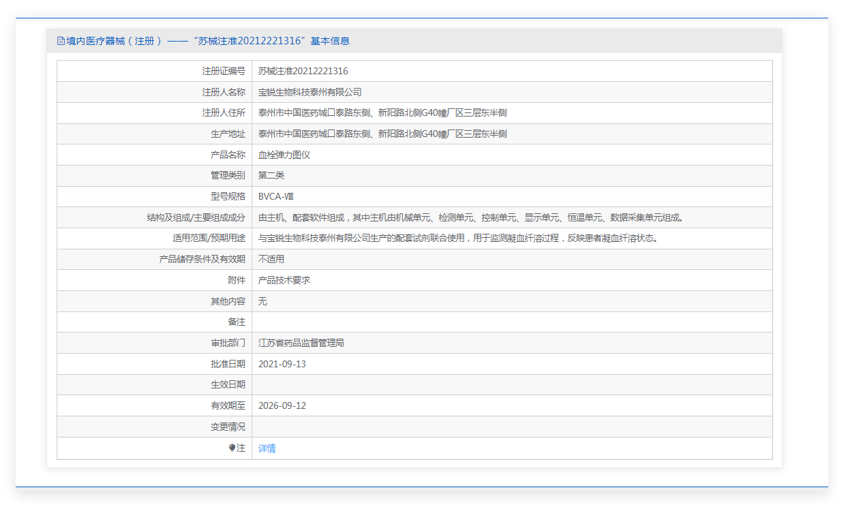Click the 无 value in 其他内容 row
The height and width of the screenshot is (507, 844).
(262, 301)
